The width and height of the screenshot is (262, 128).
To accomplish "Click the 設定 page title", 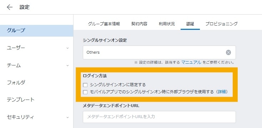I will [x=25, y=7].
